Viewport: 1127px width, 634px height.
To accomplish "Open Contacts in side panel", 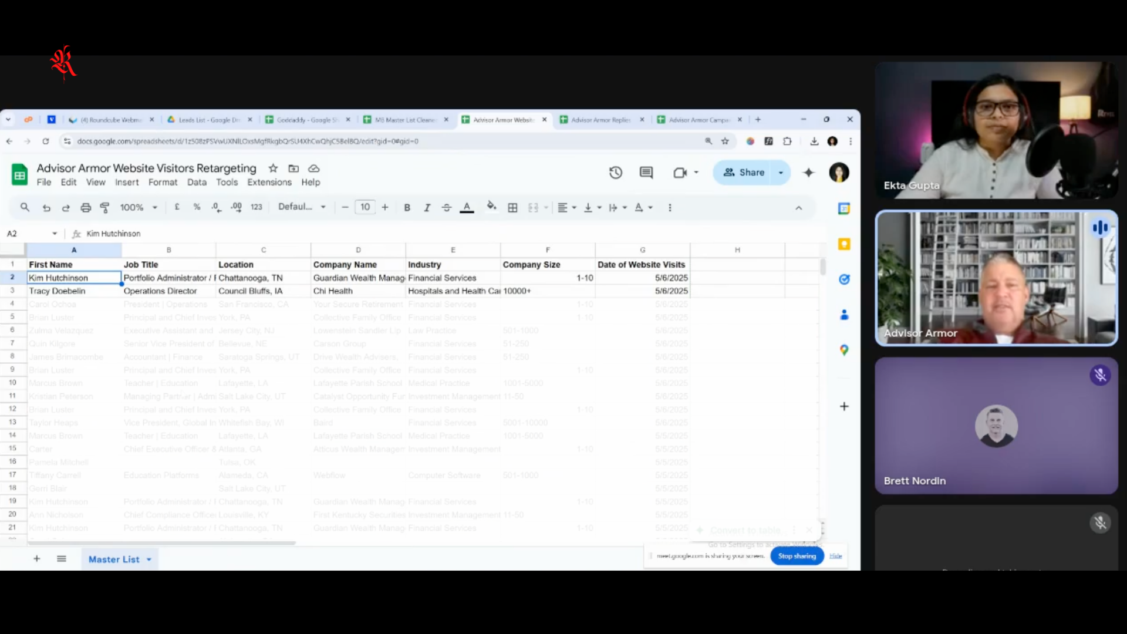I will 844,315.
